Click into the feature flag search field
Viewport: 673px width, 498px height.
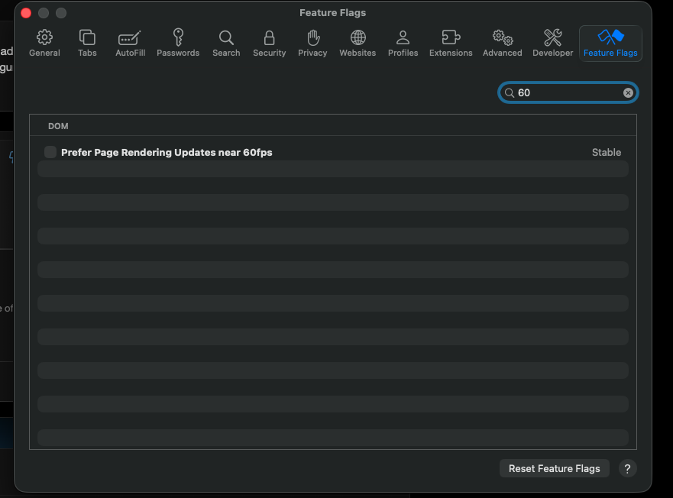point(568,92)
